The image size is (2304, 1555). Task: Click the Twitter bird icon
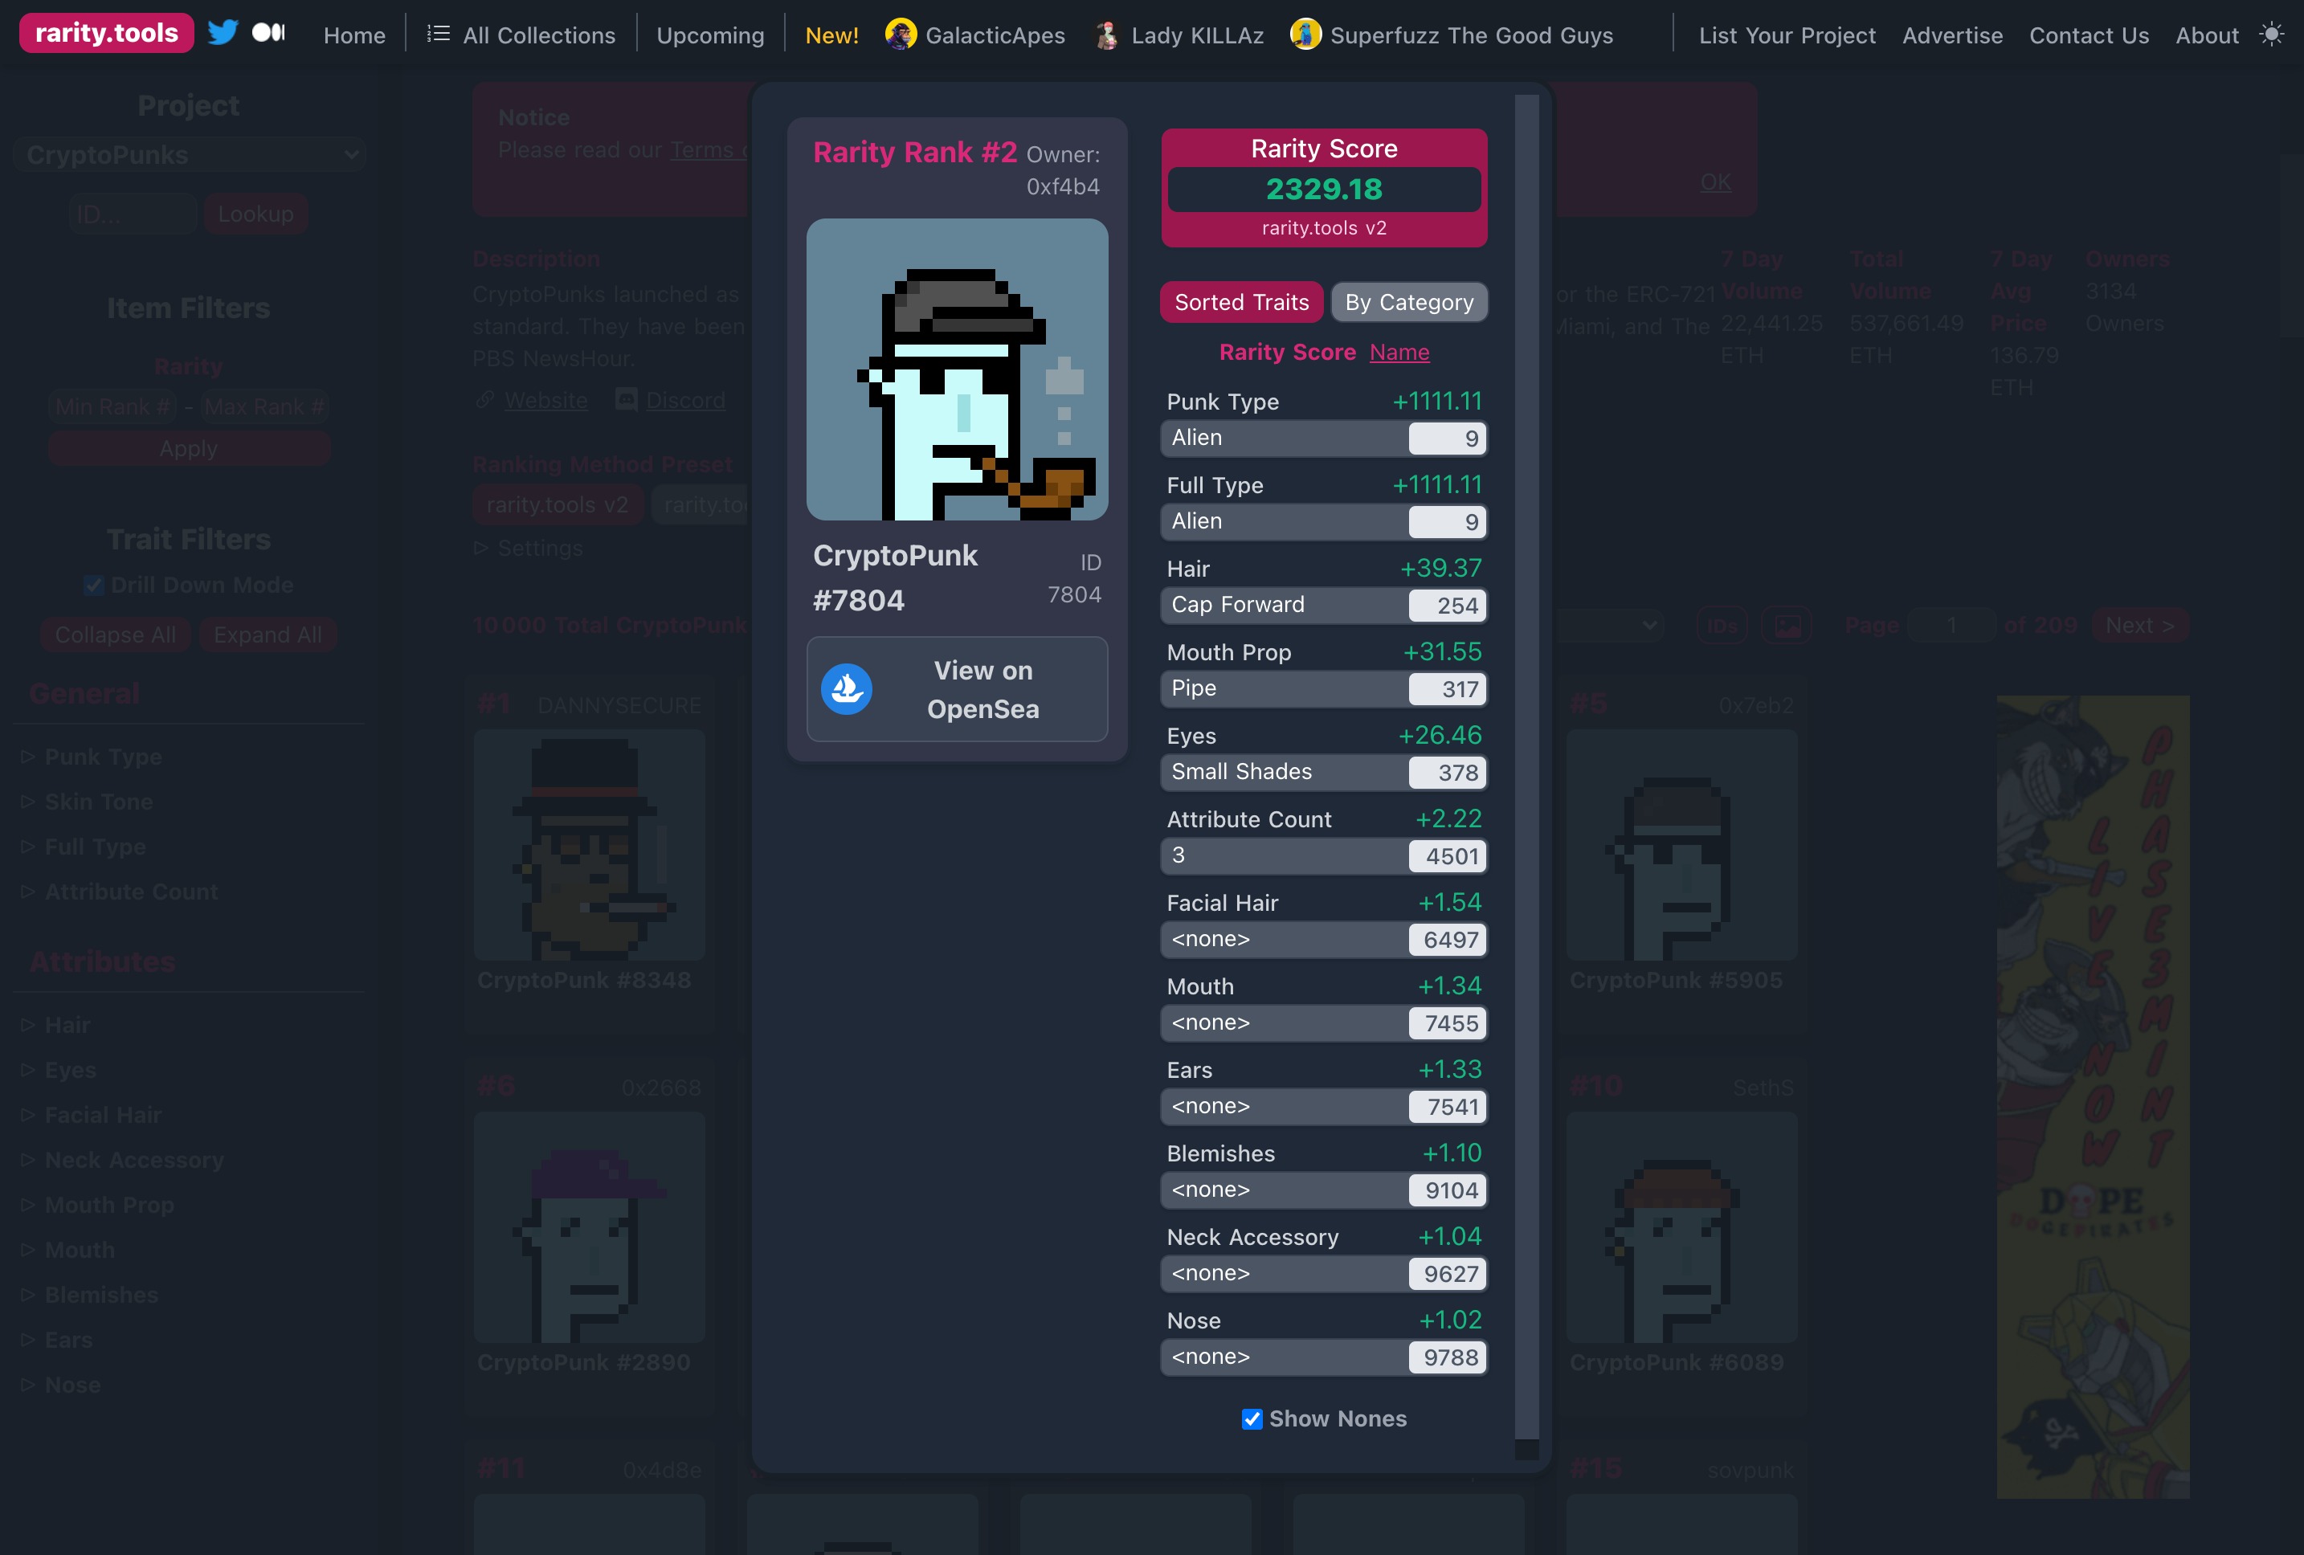(x=223, y=33)
